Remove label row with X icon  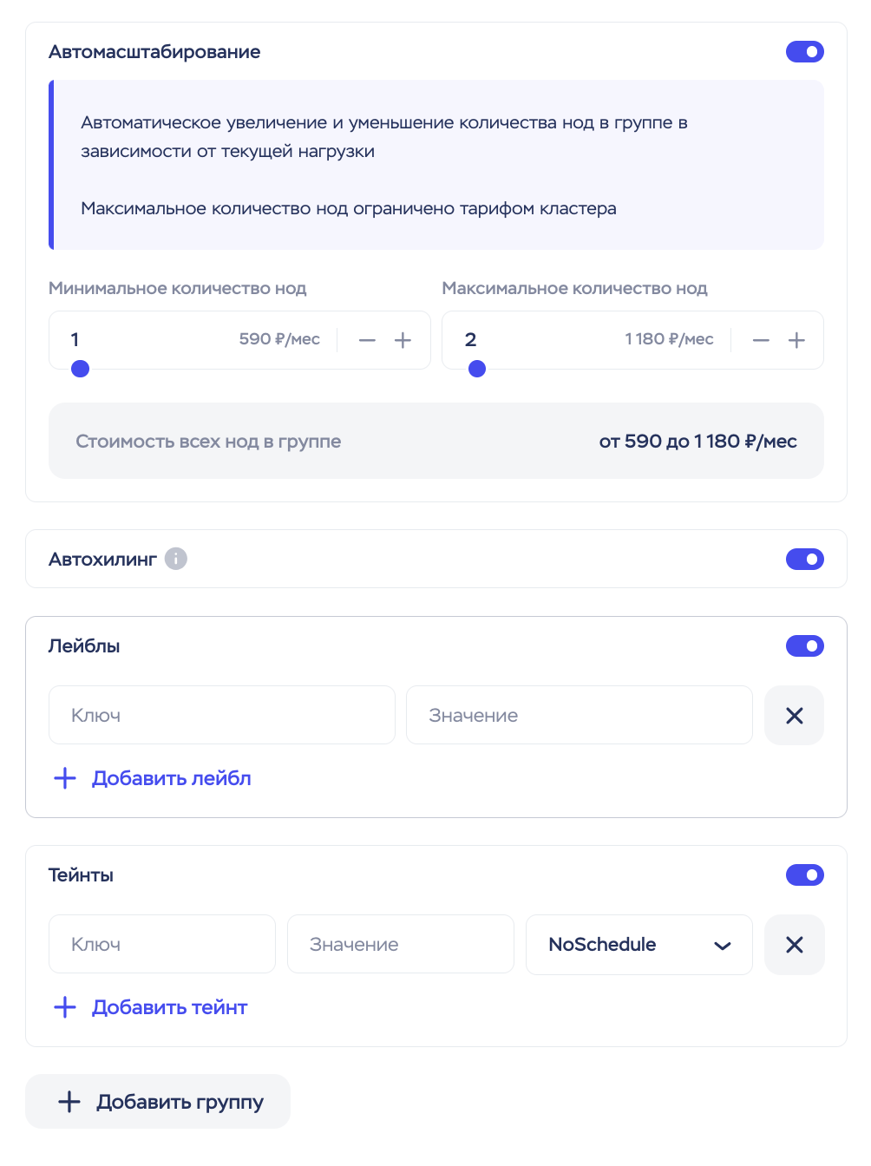pos(794,716)
